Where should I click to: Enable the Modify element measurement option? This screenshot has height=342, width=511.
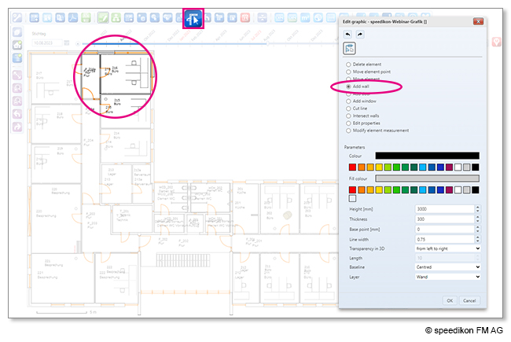pos(348,131)
